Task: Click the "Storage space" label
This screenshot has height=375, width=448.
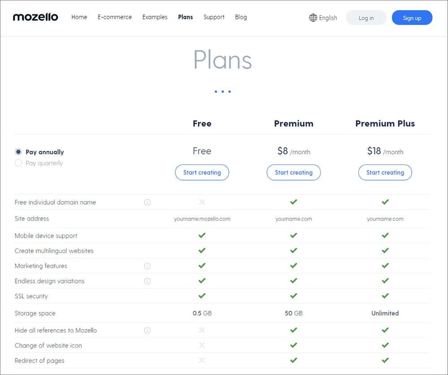Action: click(35, 313)
